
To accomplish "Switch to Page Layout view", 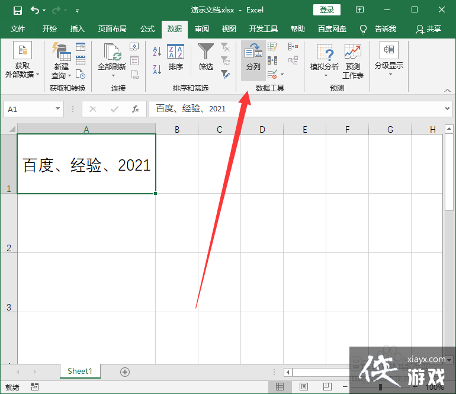I will [x=303, y=386].
